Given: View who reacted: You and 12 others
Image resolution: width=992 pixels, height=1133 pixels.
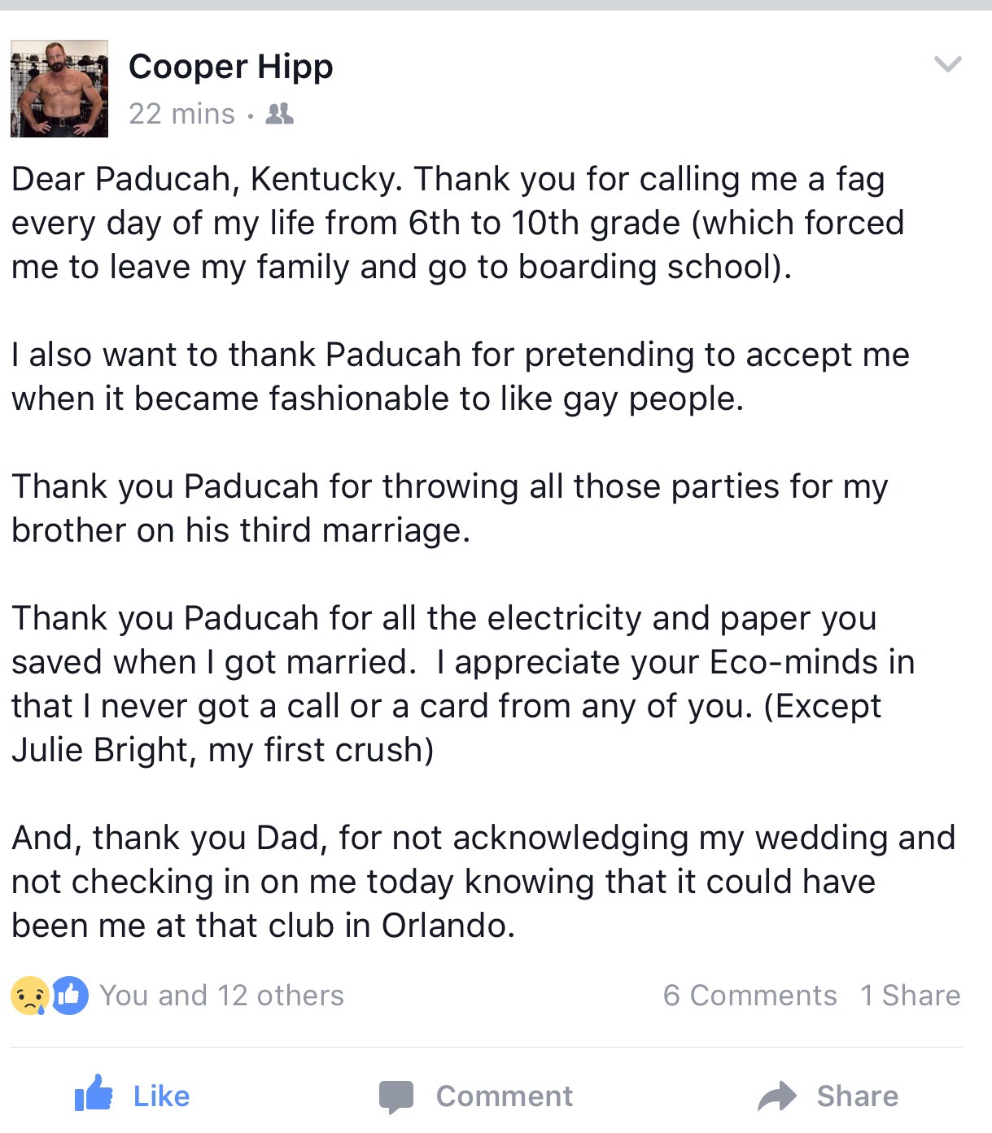Looking at the screenshot, I should (x=221, y=996).
